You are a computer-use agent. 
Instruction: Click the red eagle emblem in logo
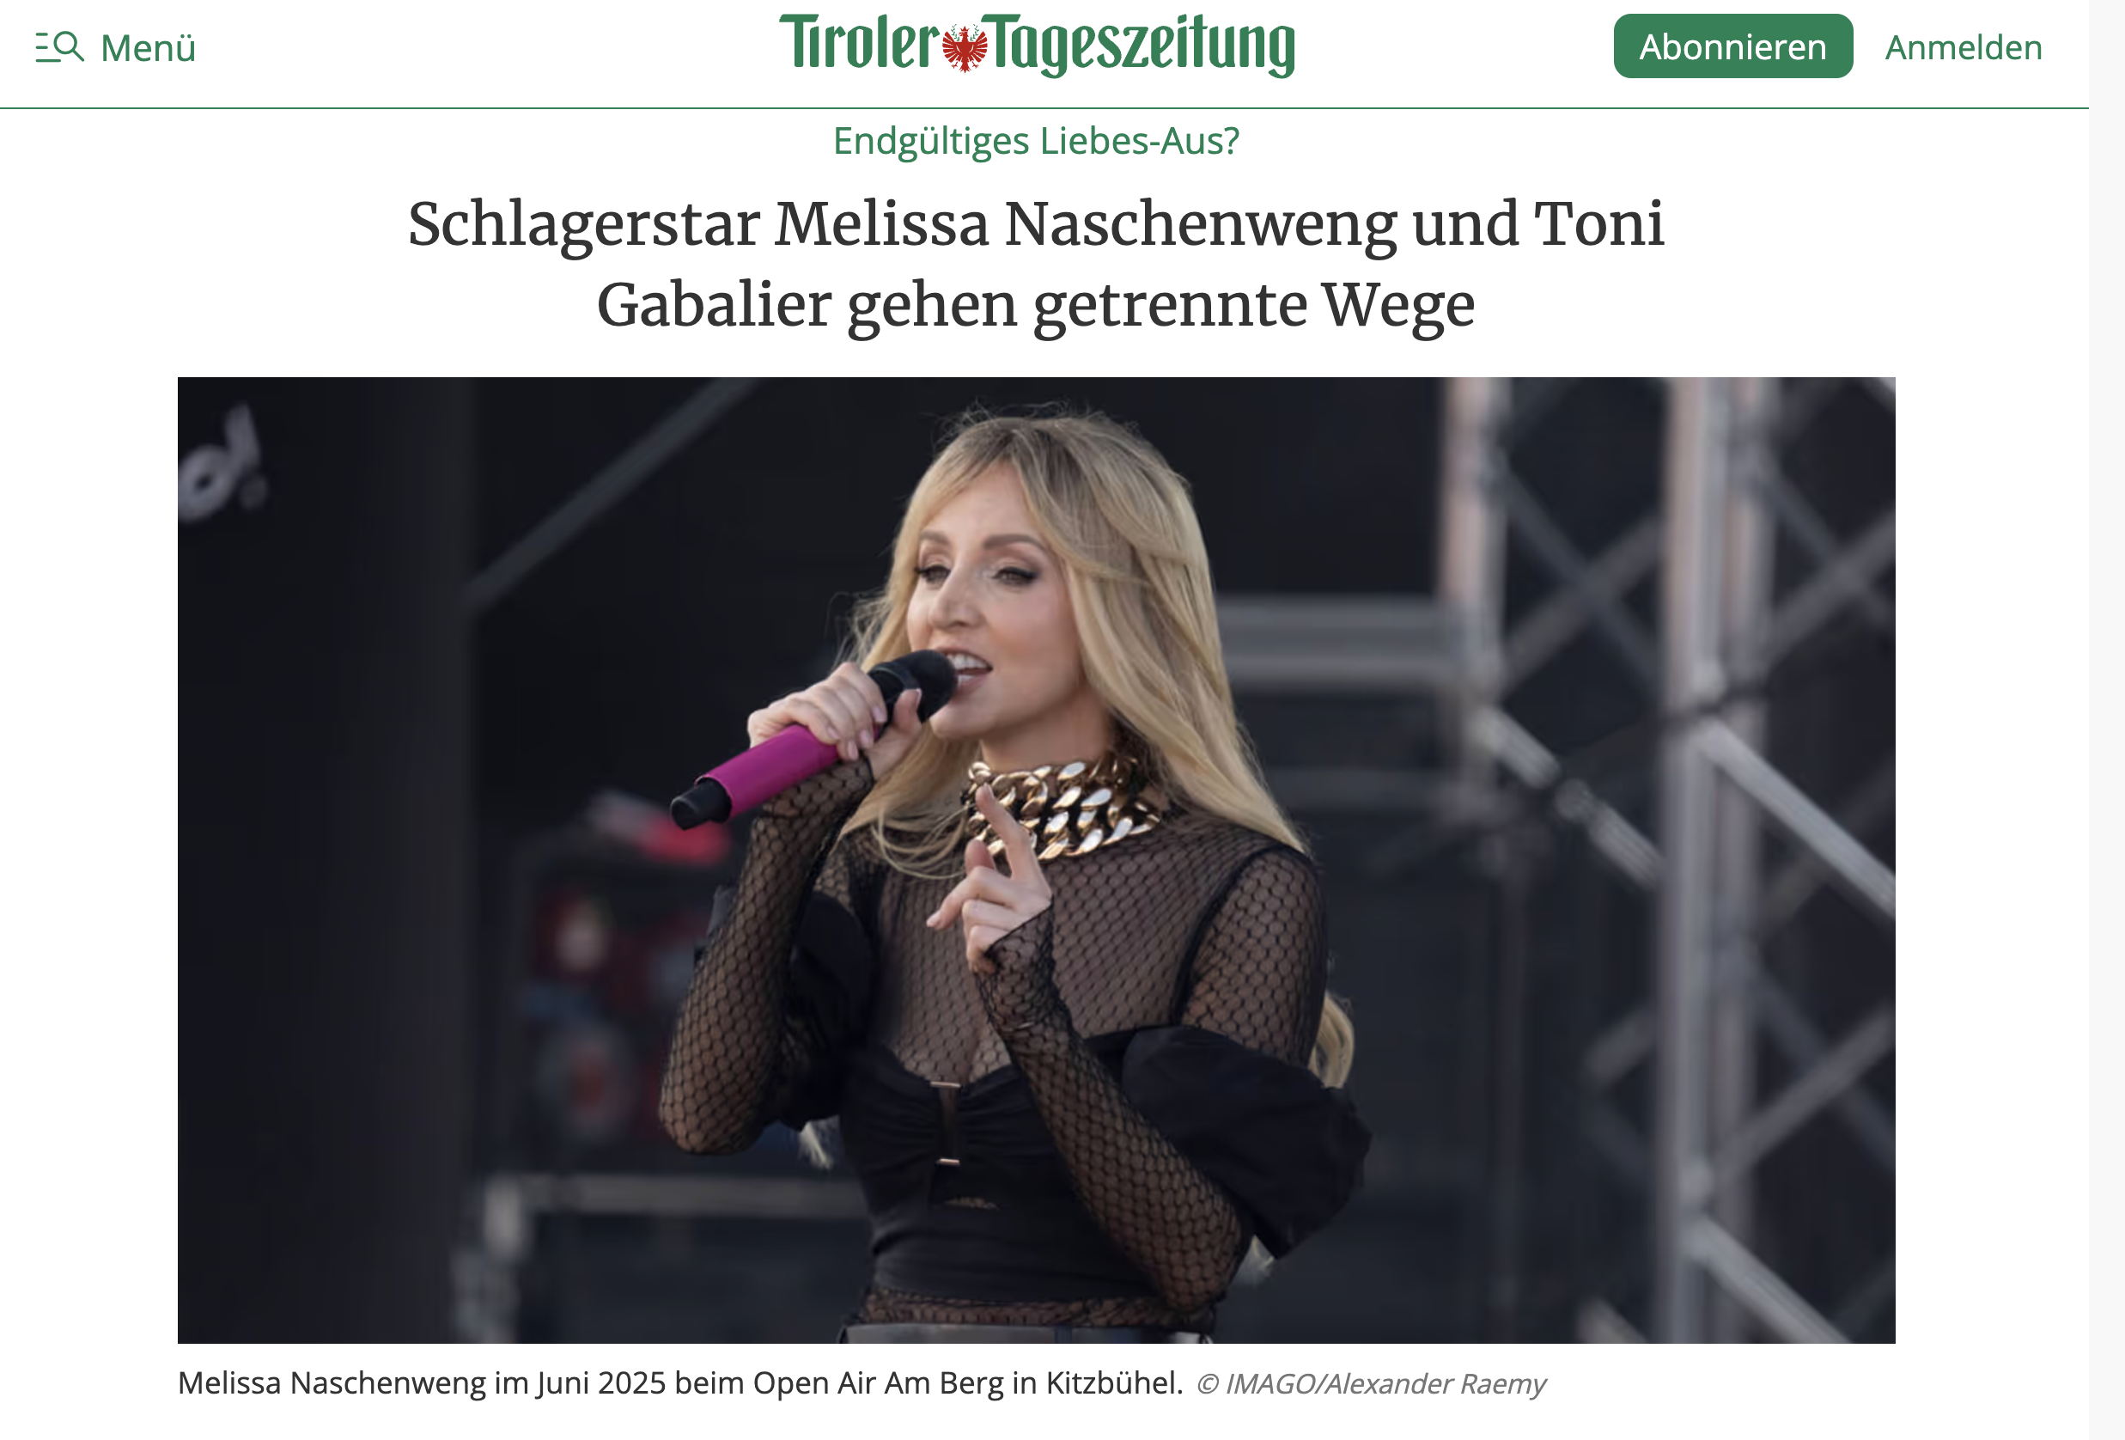click(965, 48)
